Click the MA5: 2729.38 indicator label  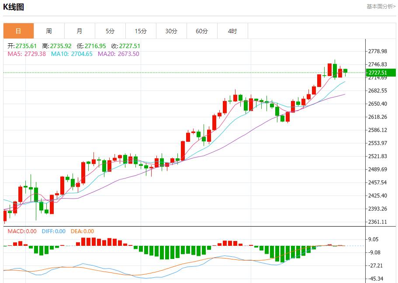click(x=27, y=54)
